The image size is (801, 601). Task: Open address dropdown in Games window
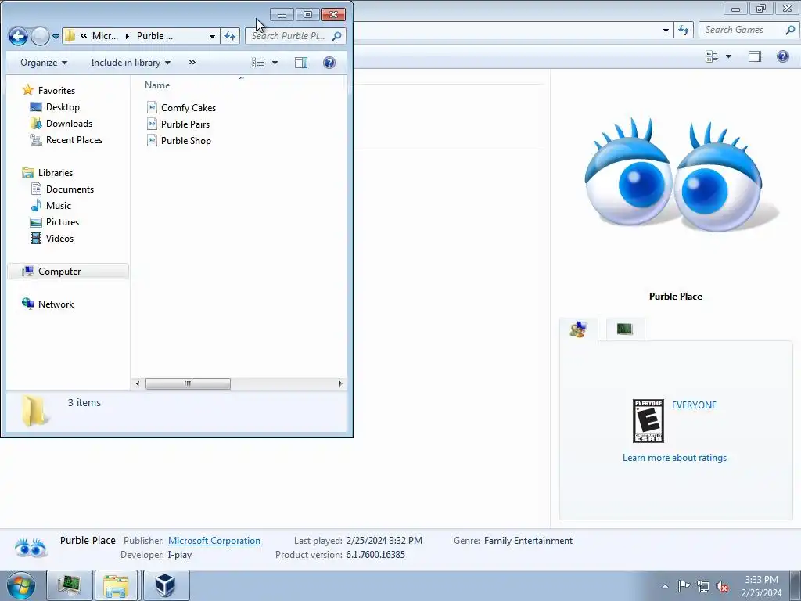pos(666,30)
